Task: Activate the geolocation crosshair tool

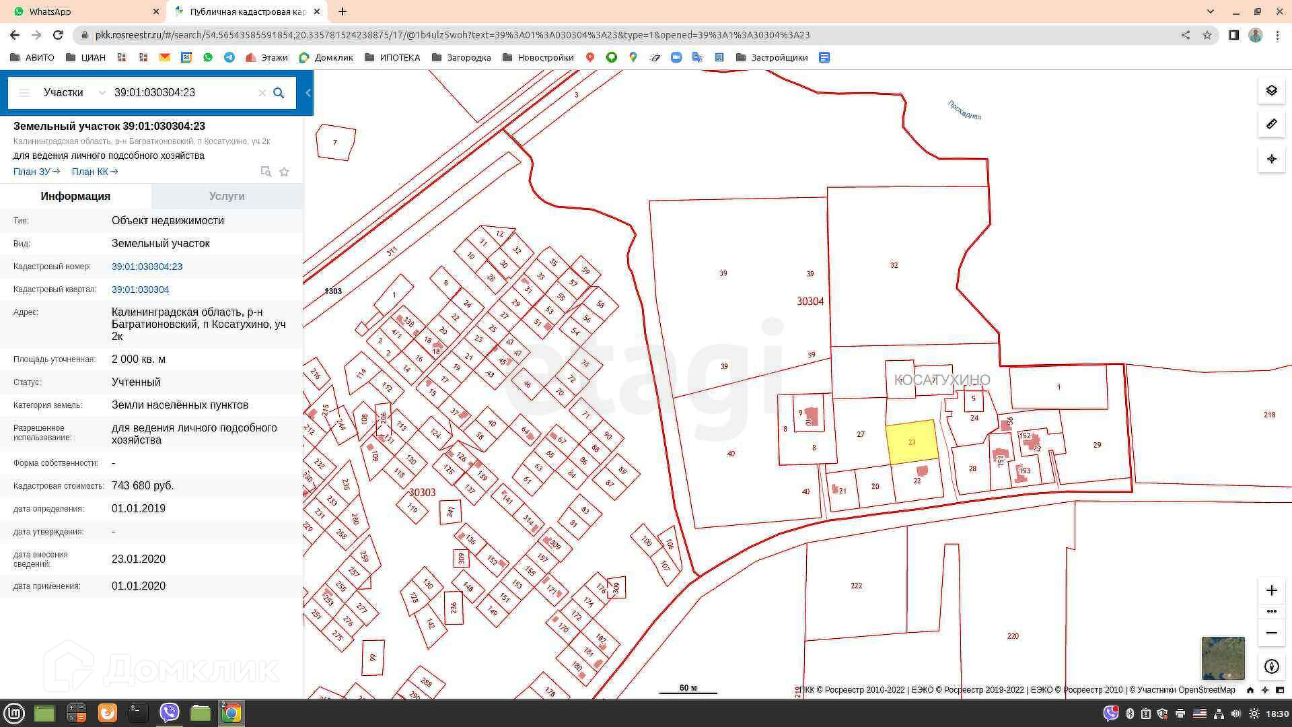Action: pyautogui.click(x=1271, y=159)
